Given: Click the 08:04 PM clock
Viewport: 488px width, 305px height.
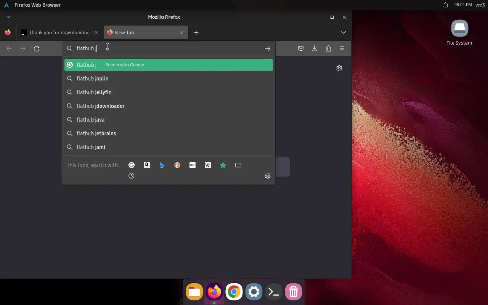Looking at the screenshot, I should point(463,5).
